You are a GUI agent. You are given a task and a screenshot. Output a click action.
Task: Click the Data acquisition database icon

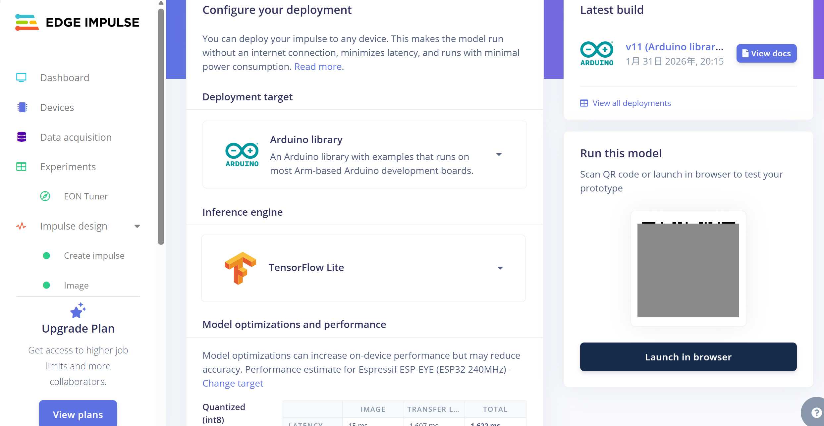pyautogui.click(x=22, y=137)
